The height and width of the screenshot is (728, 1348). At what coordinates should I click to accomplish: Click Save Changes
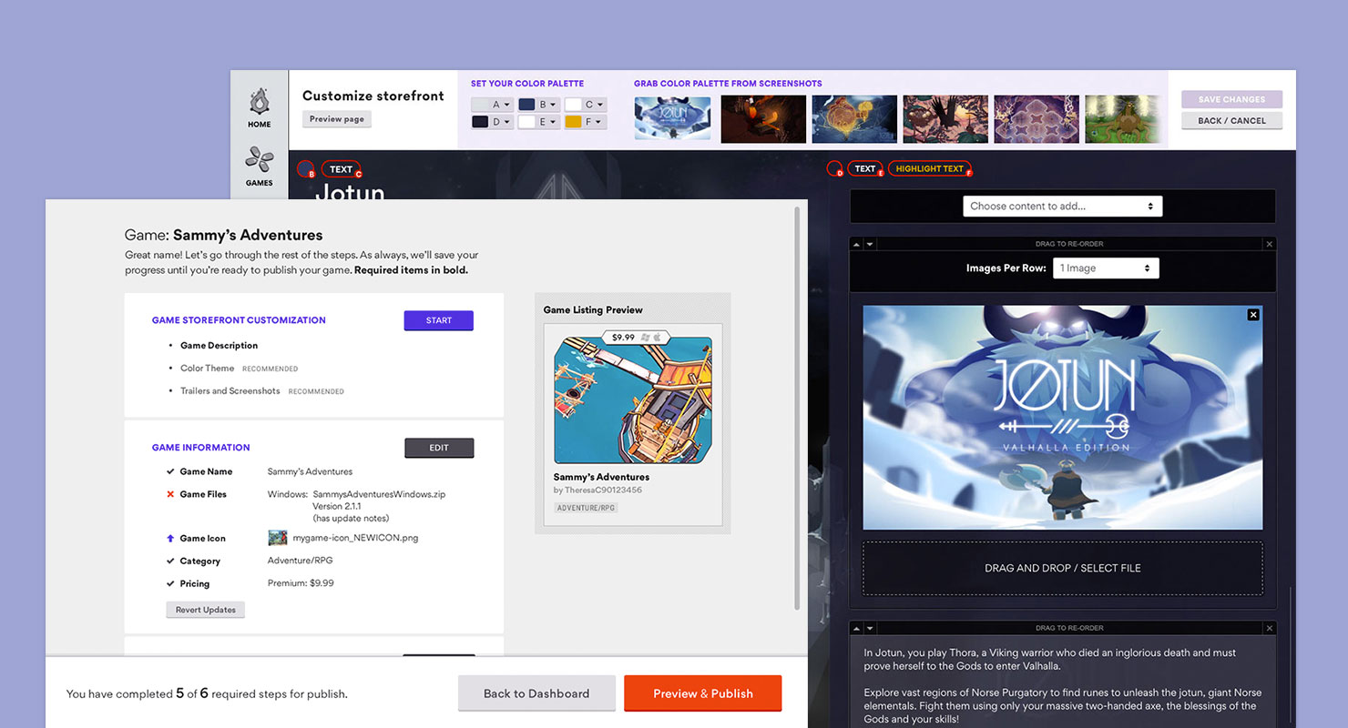(x=1231, y=99)
